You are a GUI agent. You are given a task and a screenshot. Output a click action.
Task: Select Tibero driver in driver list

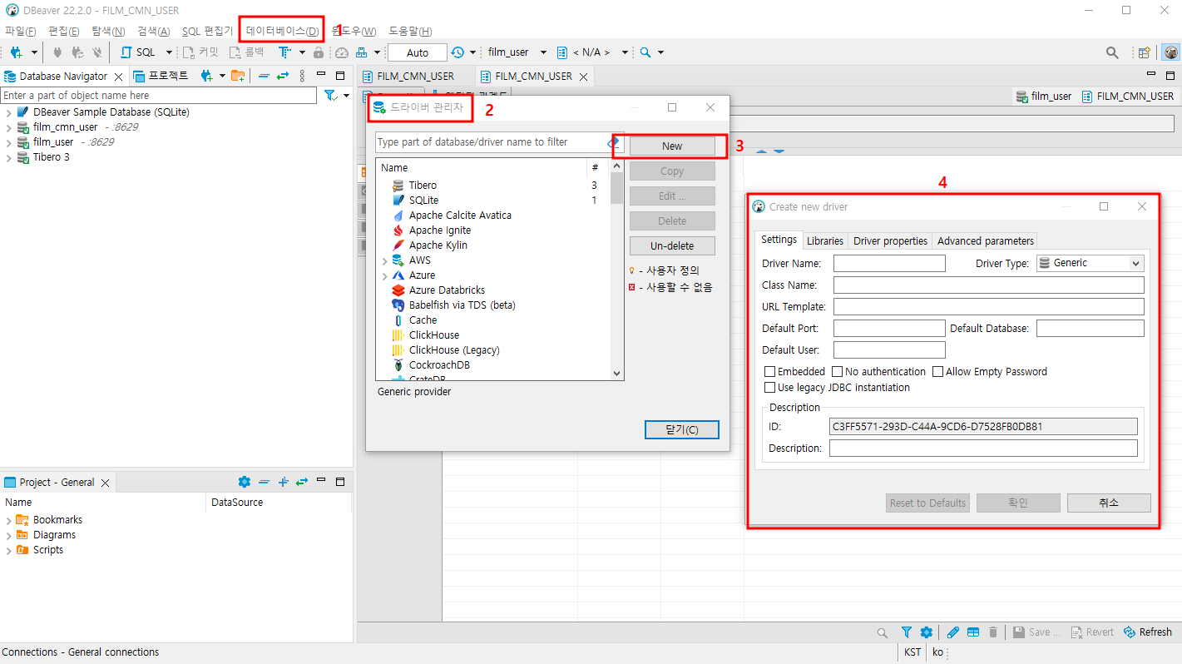coord(423,186)
